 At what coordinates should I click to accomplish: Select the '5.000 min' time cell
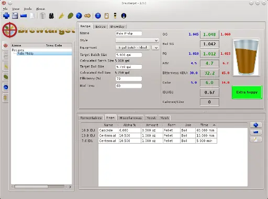pos(206,141)
